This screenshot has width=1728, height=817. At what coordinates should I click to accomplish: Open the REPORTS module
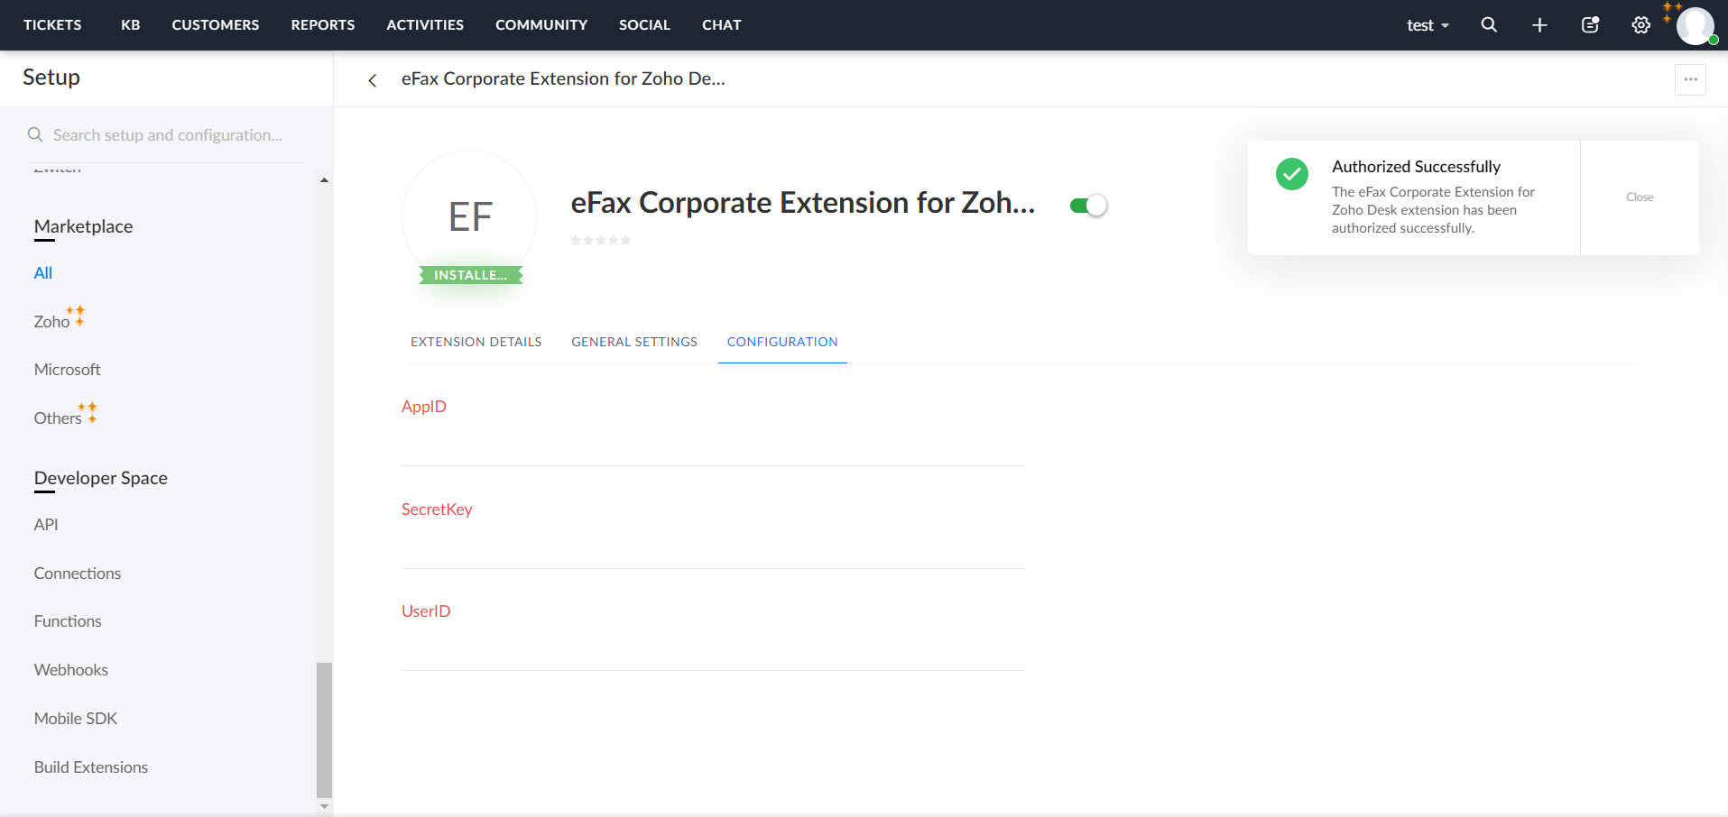pyautogui.click(x=323, y=25)
